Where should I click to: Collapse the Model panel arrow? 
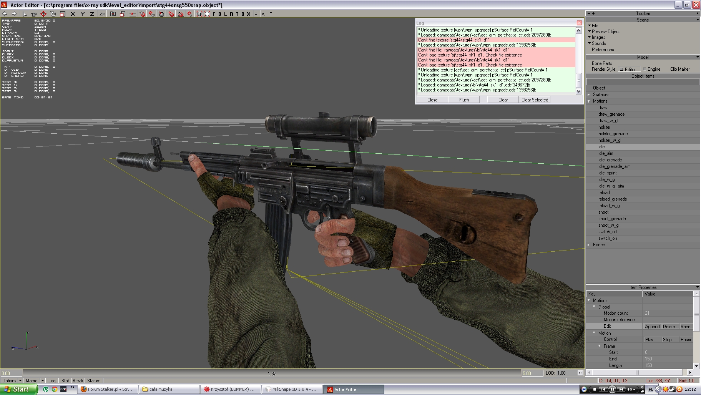pyautogui.click(x=698, y=57)
